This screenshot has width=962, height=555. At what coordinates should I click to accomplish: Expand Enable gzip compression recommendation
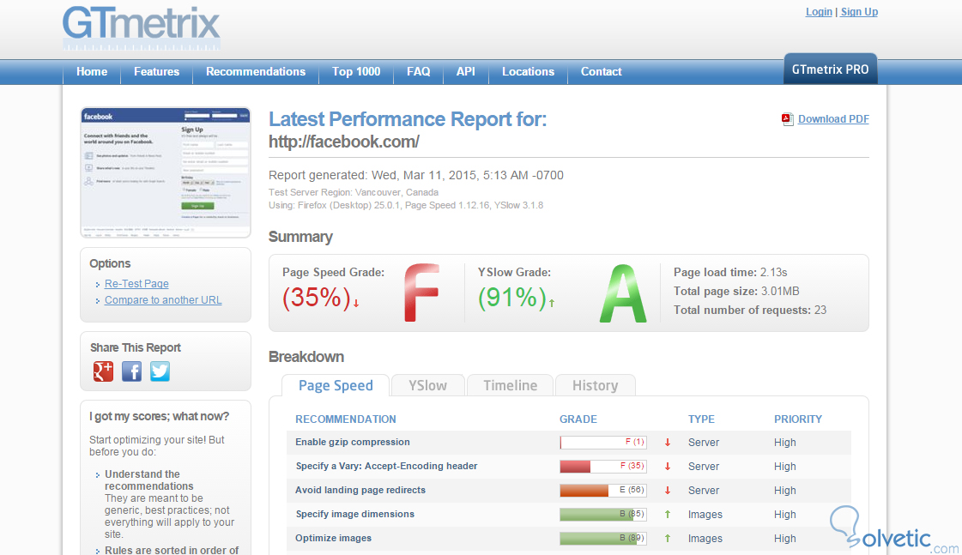[x=352, y=442]
